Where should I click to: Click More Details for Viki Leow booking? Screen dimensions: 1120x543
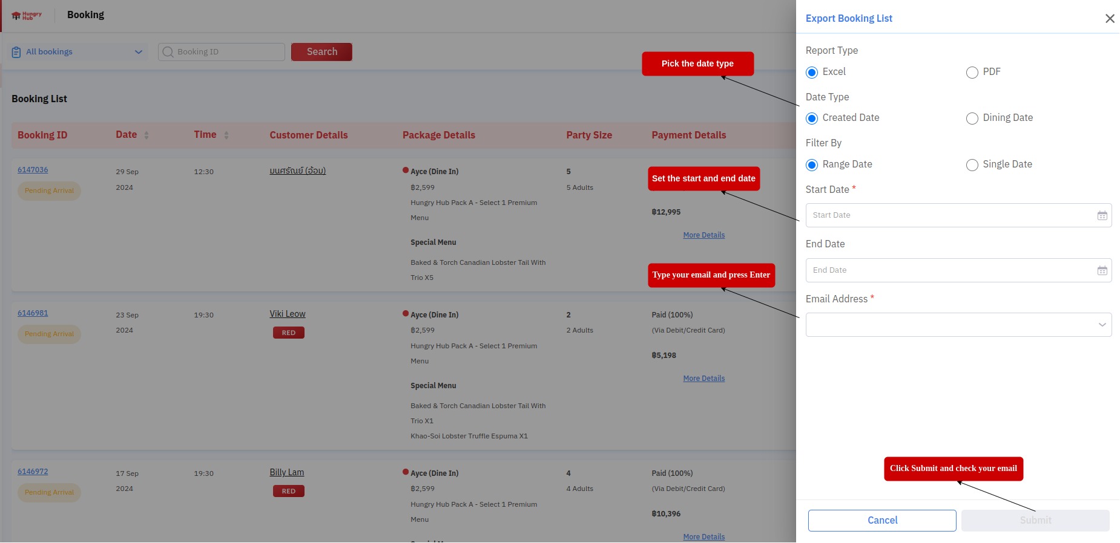tap(703, 379)
